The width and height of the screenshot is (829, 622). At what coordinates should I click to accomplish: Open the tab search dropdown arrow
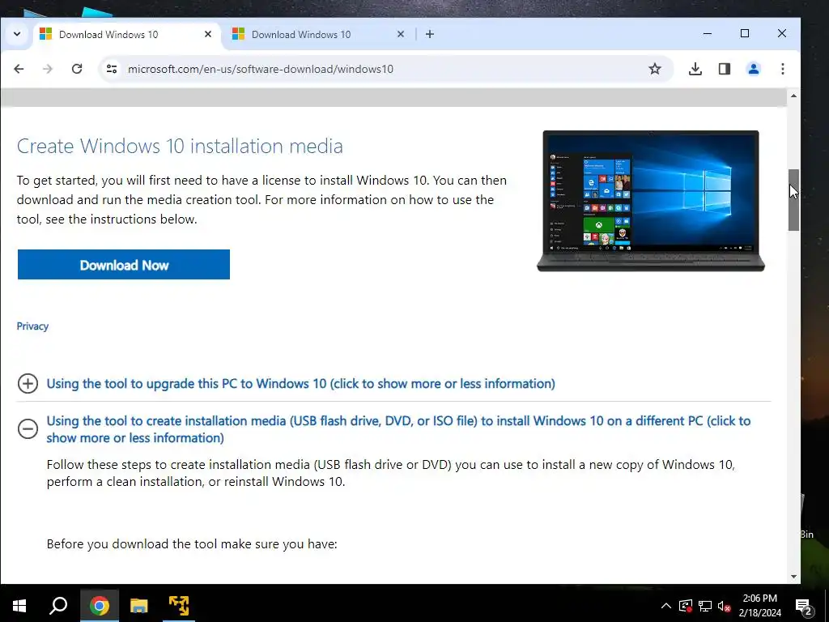click(x=17, y=34)
